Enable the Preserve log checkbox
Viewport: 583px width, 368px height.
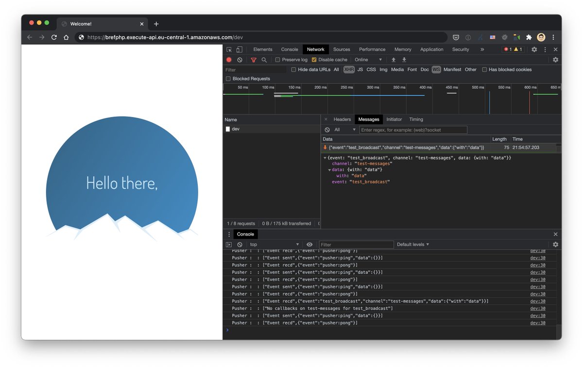click(x=277, y=60)
